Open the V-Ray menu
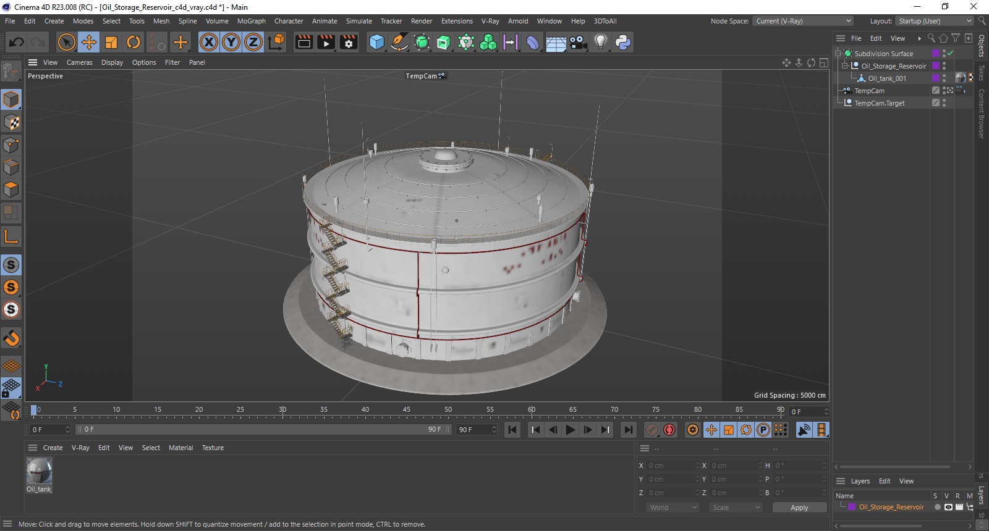The width and height of the screenshot is (989, 531). point(490,21)
